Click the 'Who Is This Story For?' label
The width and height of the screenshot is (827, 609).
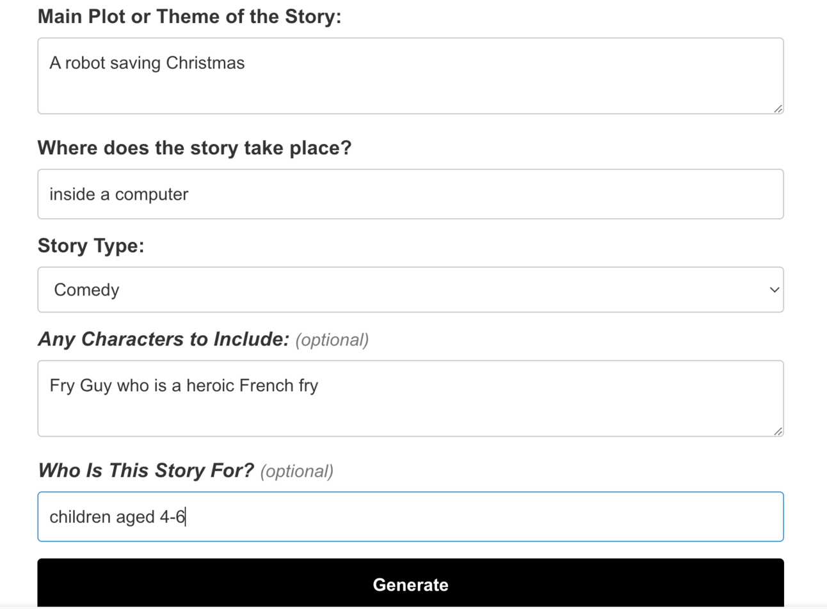(x=145, y=470)
